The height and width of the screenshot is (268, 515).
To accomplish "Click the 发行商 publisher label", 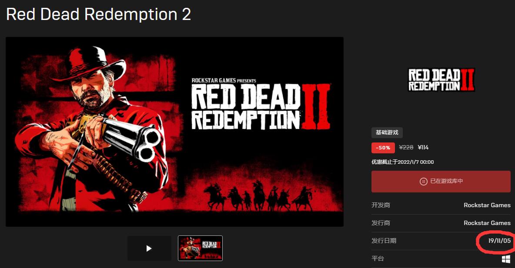I will point(381,223).
